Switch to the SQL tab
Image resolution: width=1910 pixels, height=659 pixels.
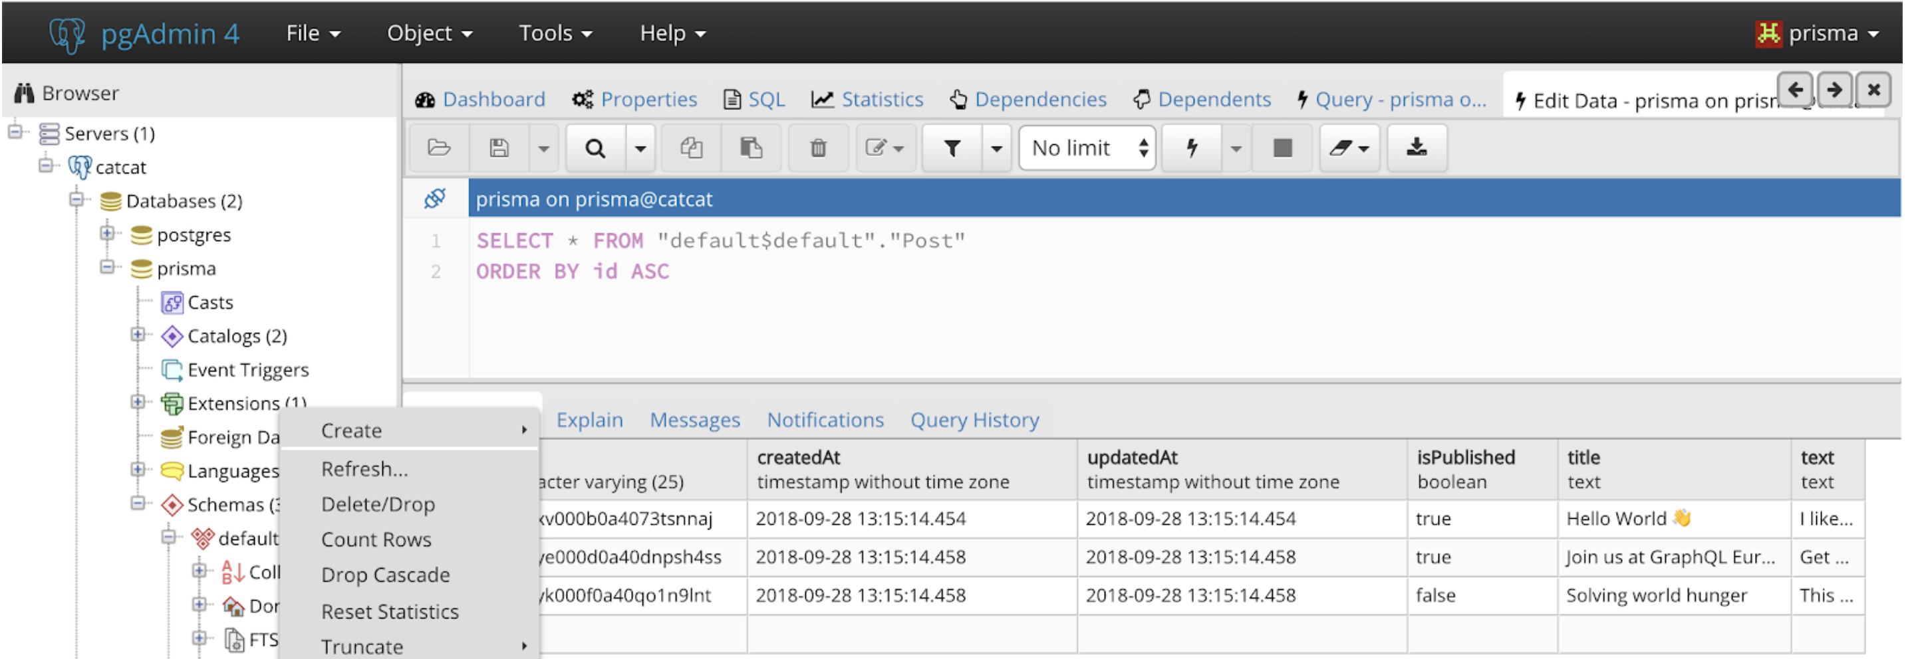(x=754, y=99)
